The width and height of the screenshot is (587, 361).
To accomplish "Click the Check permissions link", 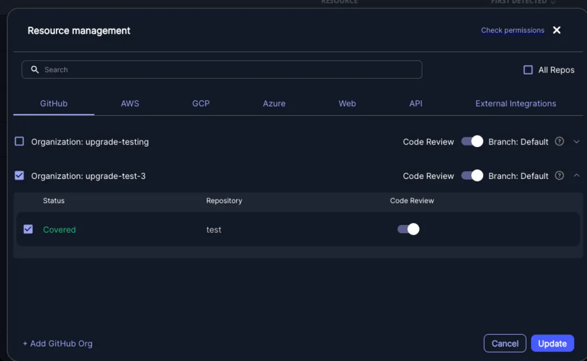I will pyautogui.click(x=512, y=30).
